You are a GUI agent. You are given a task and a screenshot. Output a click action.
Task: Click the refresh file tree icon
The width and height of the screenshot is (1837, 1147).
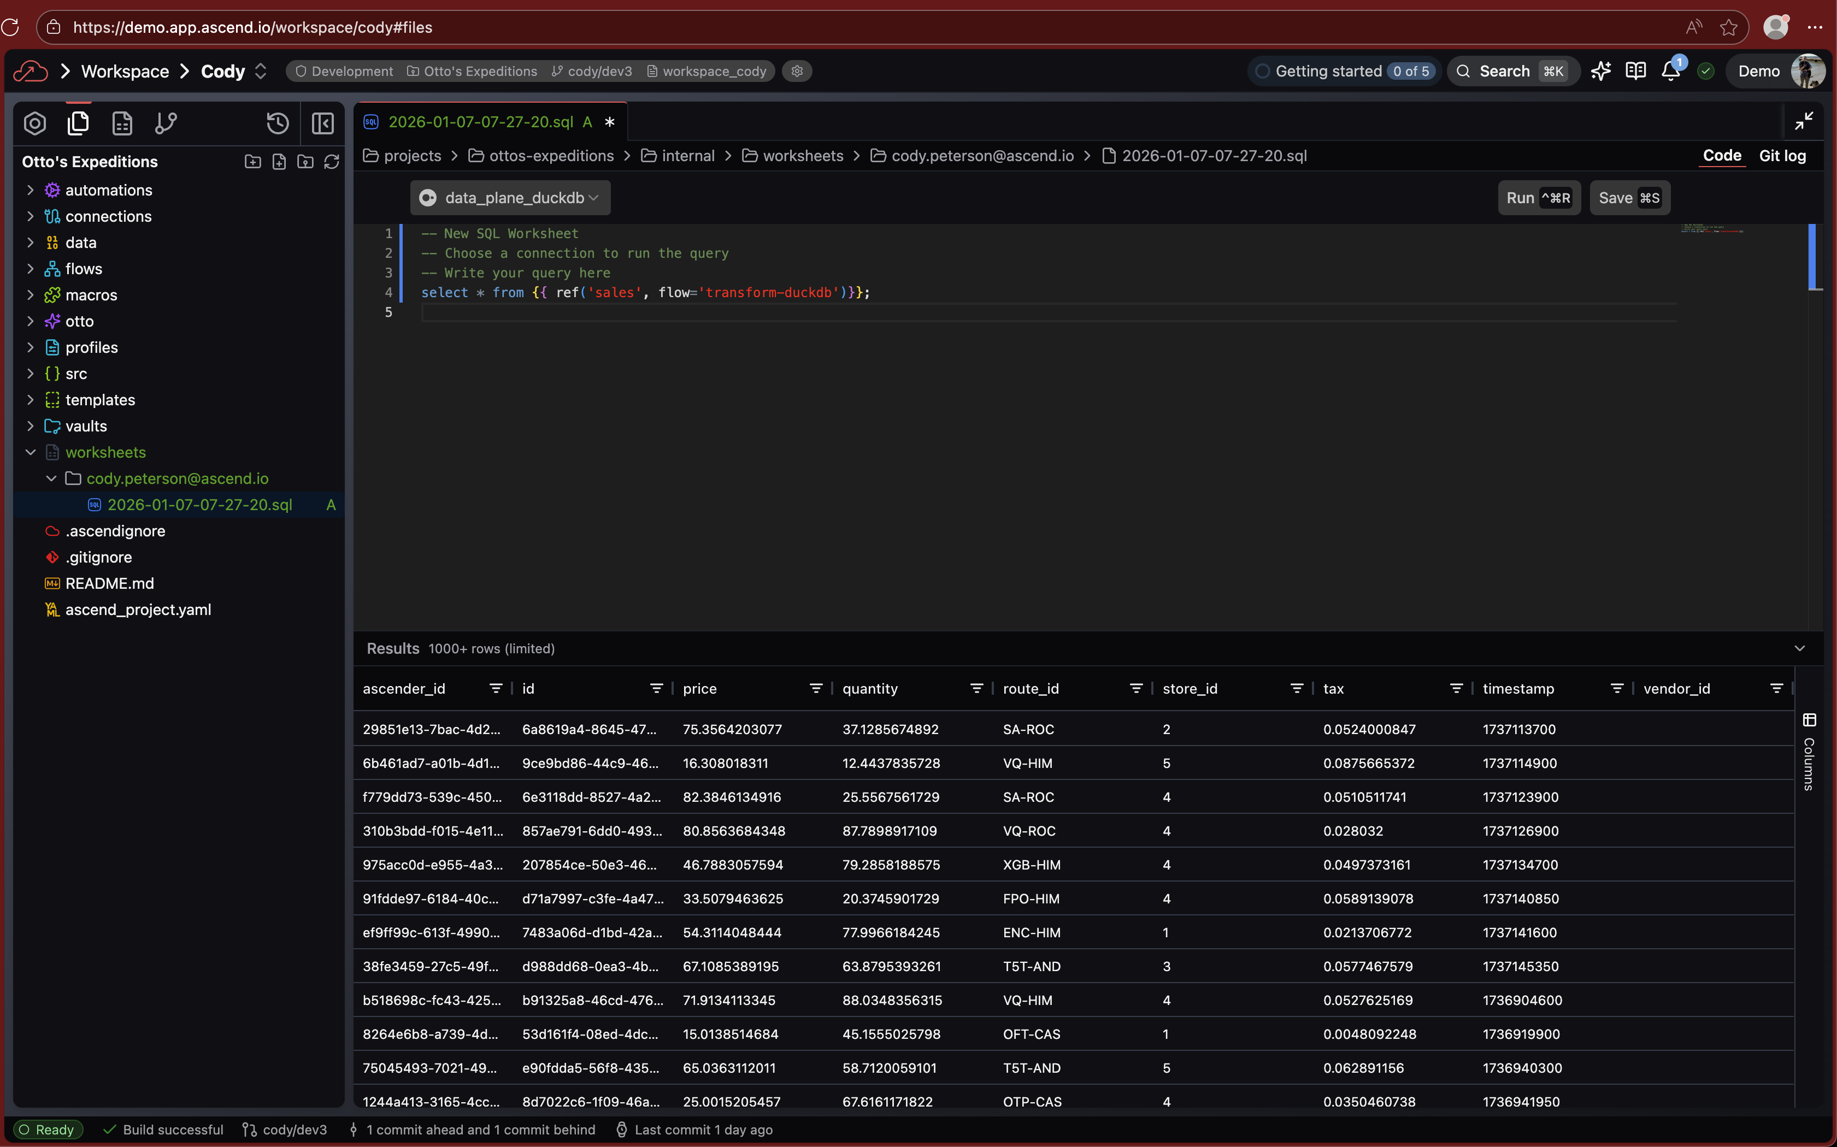point(332,162)
